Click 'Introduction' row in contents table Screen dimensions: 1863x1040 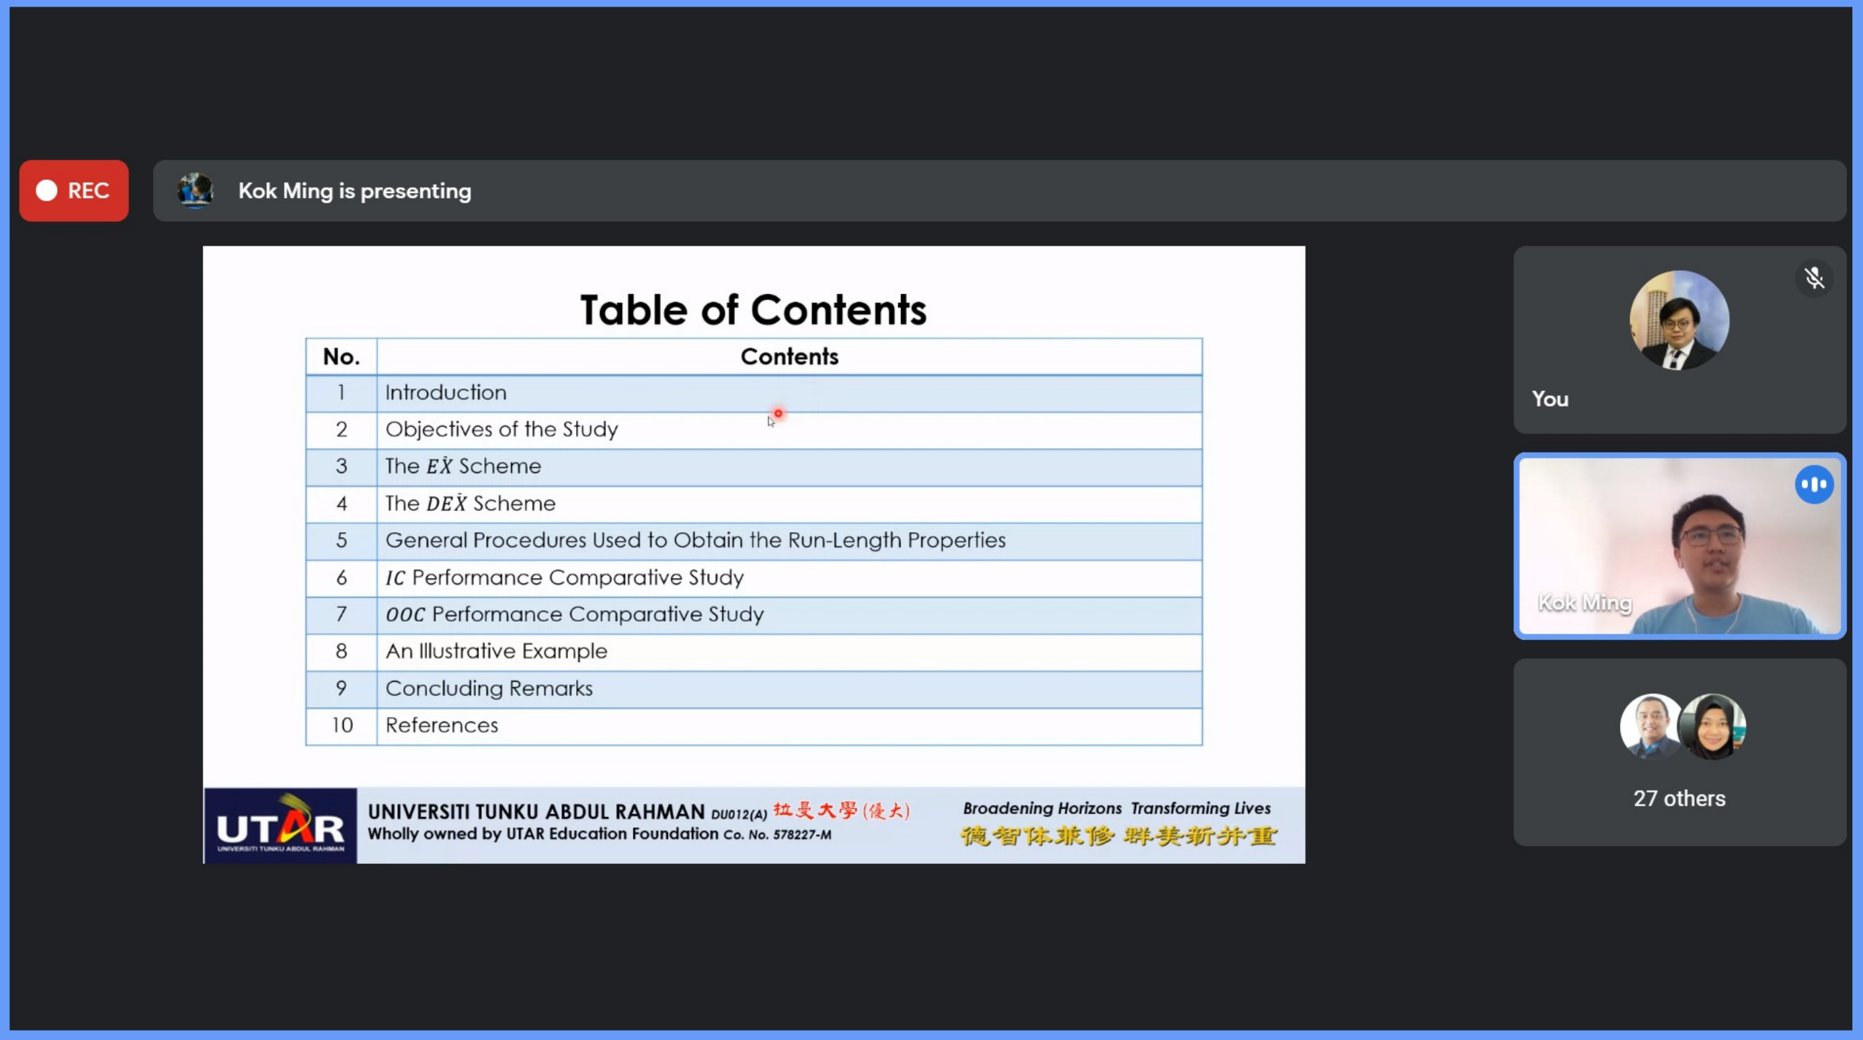(446, 393)
